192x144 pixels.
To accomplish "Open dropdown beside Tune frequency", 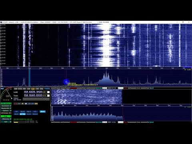I will 48,96.
